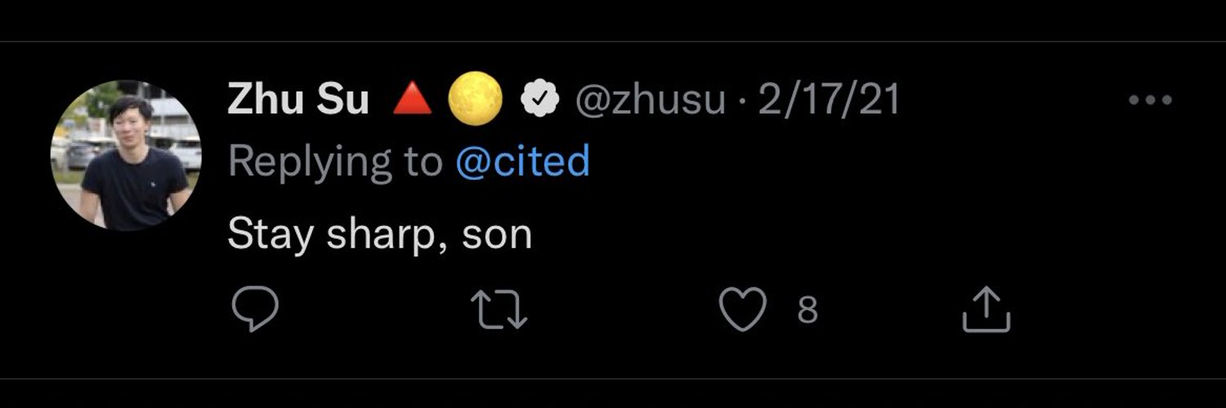The image size is (1226, 408).
Task: Click the yellow full moon emoji
Action: (x=475, y=99)
